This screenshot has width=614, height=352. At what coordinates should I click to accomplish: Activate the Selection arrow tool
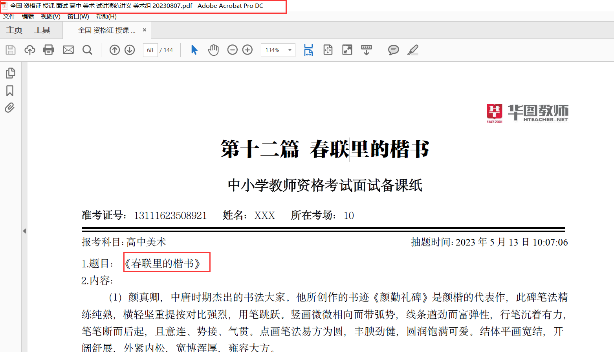(194, 50)
